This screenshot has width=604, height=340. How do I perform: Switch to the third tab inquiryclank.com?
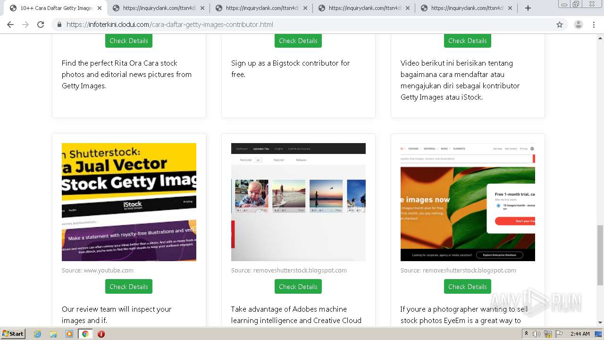coord(261,8)
